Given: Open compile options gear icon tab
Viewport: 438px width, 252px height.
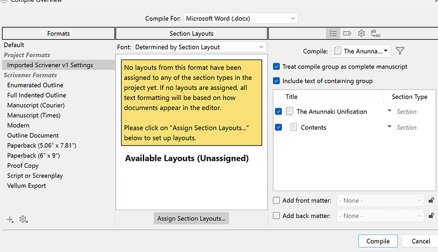Looking at the screenshot, I should pos(361,34).
